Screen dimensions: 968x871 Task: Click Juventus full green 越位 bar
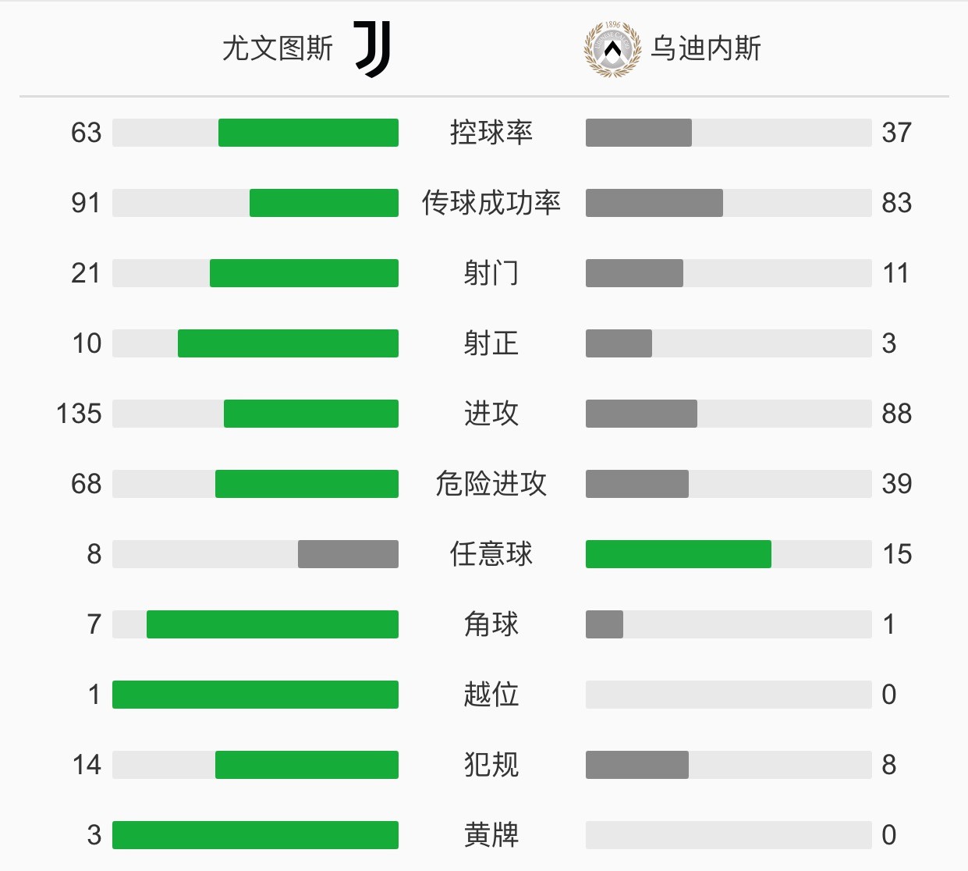pos(255,695)
